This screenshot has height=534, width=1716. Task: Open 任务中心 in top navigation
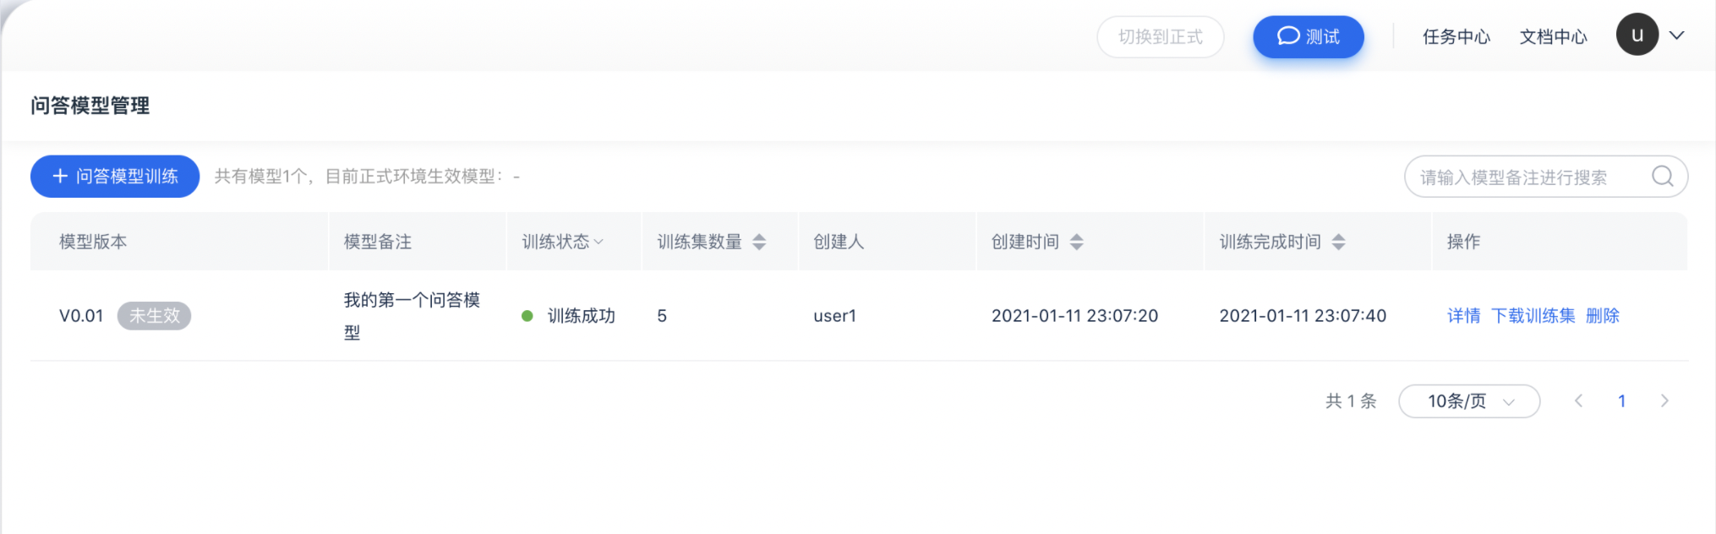pos(1456,36)
